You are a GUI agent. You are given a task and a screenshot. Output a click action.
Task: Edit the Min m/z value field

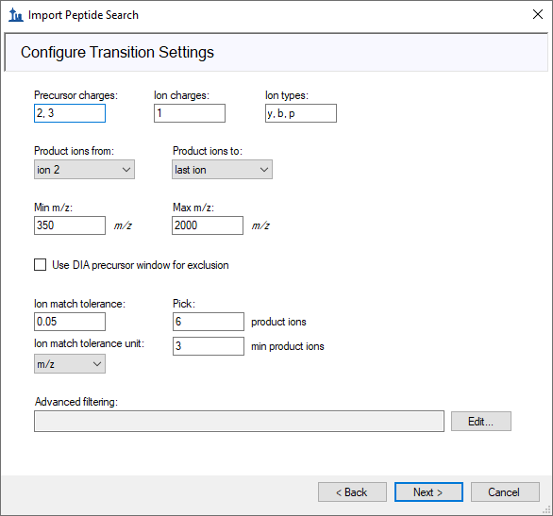tap(70, 225)
